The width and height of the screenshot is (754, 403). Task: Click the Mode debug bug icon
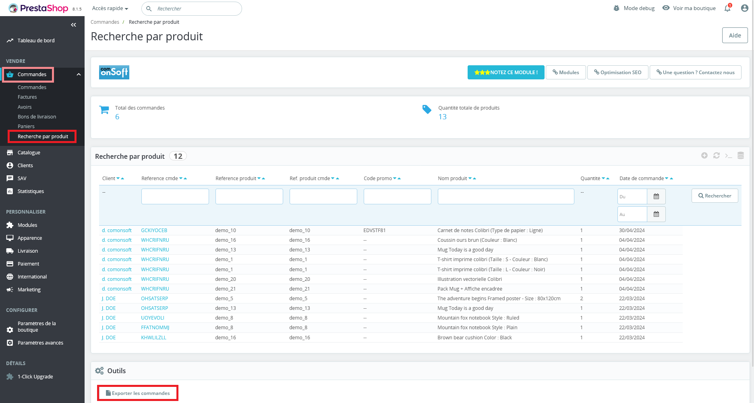(616, 8)
